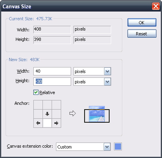Click the OK button
The height and width of the screenshot is (158, 162).
point(142,23)
